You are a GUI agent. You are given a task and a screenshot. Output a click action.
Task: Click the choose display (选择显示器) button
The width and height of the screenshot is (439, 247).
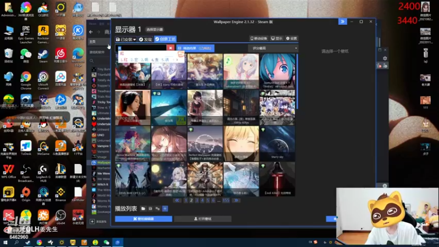[x=155, y=30]
